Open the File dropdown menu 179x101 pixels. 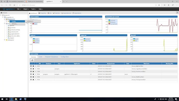point(19,9)
